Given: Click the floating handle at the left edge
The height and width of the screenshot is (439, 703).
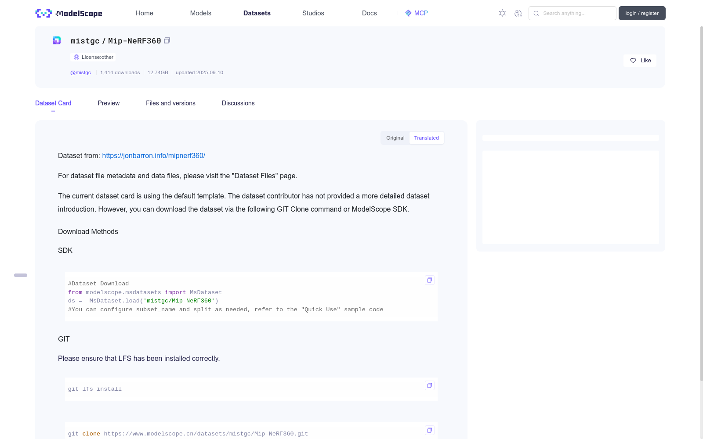Looking at the screenshot, I should [21, 275].
